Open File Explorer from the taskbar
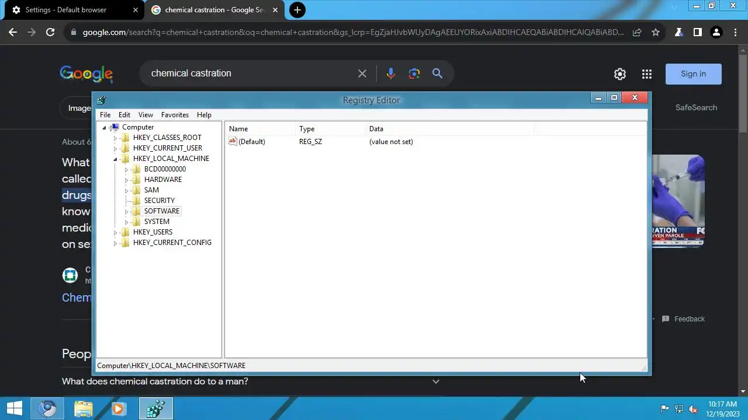The image size is (748, 420). click(83, 409)
